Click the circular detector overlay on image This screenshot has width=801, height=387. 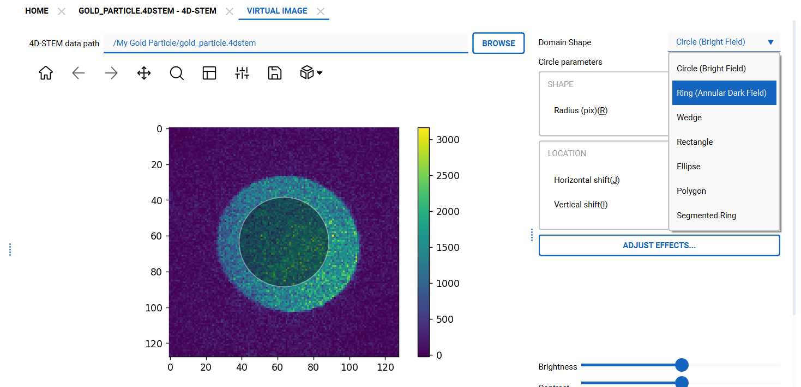pos(284,242)
